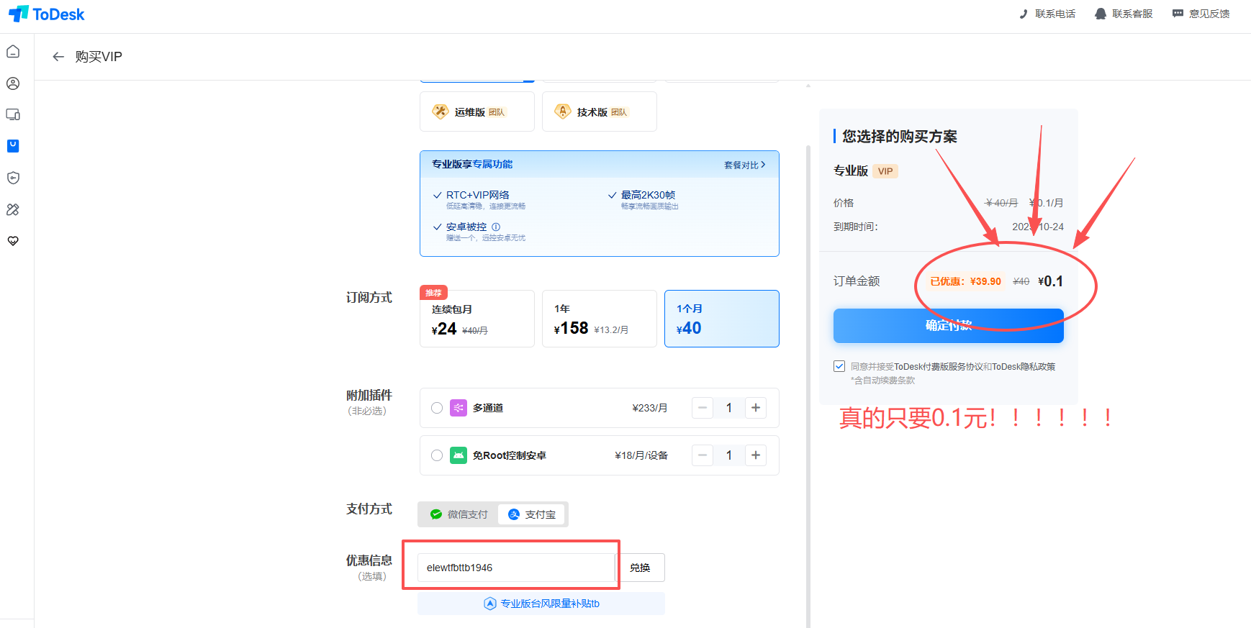The image size is (1251, 628).
Task: Select the 技术版 团队 plan card
Action: (x=600, y=112)
